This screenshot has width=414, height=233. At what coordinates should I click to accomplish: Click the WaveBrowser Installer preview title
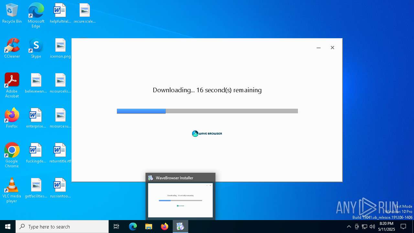click(x=174, y=178)
